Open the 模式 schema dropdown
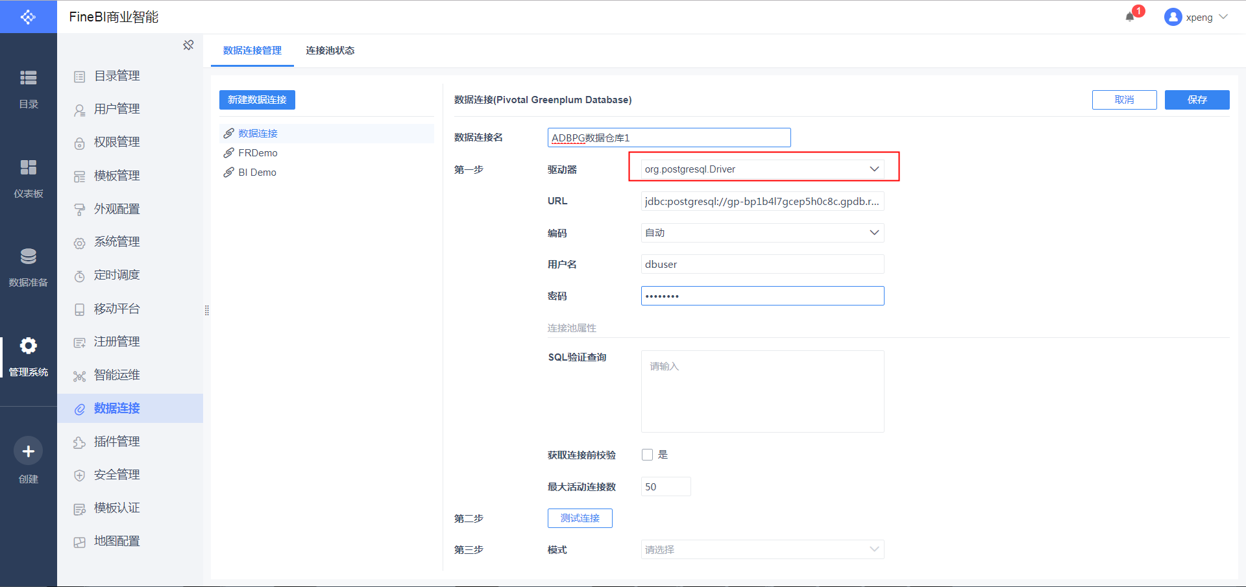The height and width of the screenshot is (587, 1246). point(763,549)
